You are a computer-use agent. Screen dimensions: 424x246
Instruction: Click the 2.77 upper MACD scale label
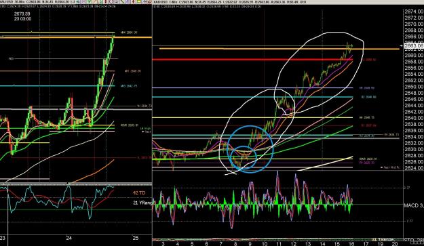406,188
